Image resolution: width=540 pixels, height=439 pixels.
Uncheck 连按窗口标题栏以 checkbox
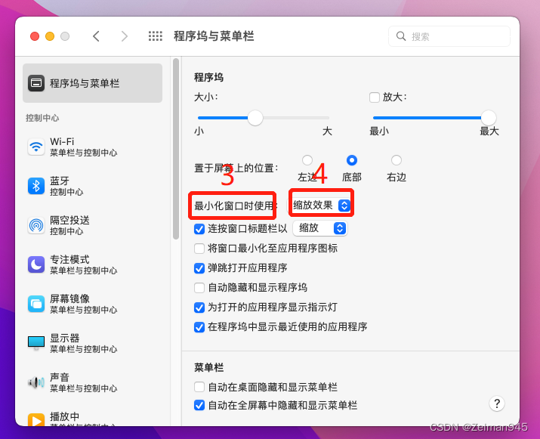point(199,229)
